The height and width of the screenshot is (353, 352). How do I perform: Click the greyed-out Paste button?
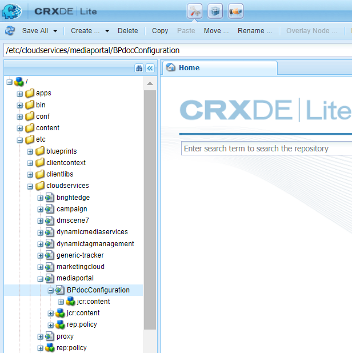click(x=186, y=31)
